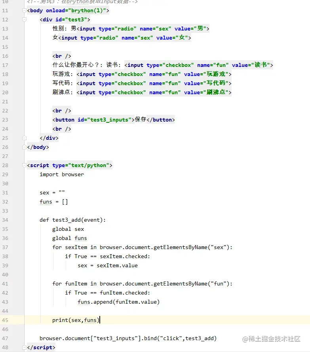Click the 'global sex' statement
The image size is (310, 352).
(68, 229)
